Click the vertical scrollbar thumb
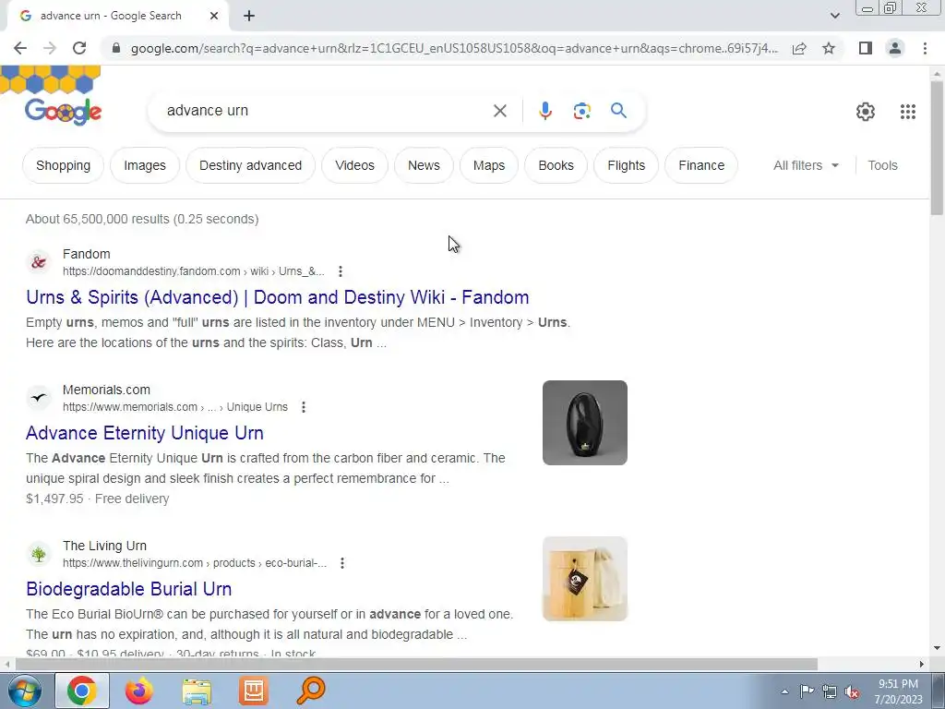This screenshot has height=709, width=945. [937, 148]
